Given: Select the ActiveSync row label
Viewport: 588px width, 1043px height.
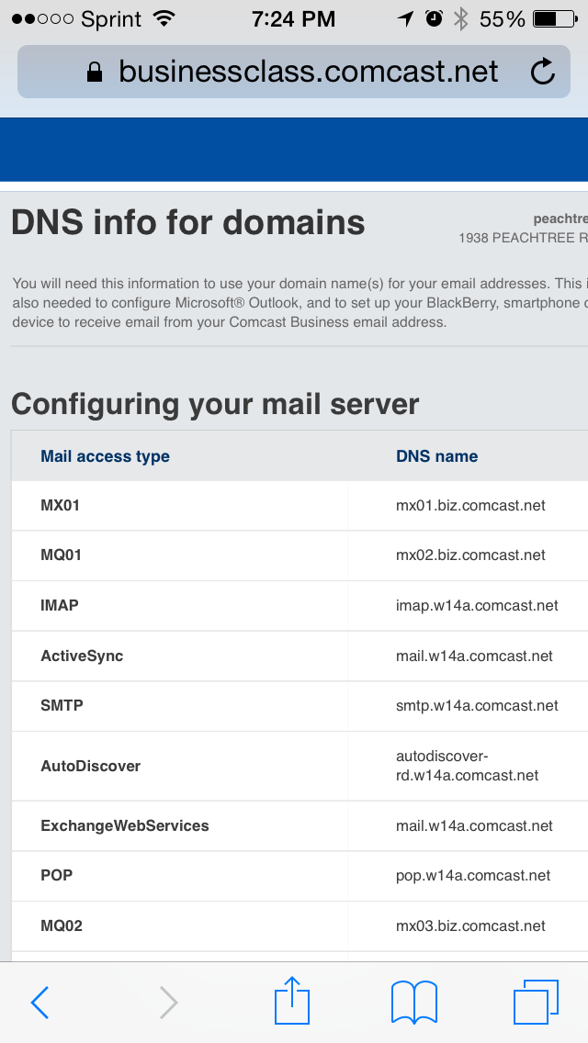Looking at the screenshot, I should pyautogui.click(x=82, y=656).
